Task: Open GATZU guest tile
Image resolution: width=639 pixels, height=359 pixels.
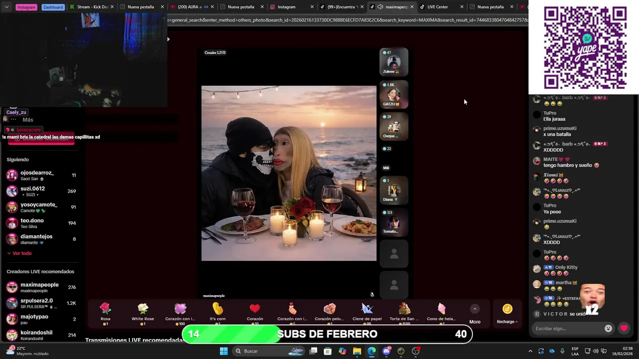Action: pos(394,94)
